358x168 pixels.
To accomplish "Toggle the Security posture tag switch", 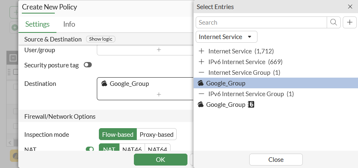I will [88, 65].
